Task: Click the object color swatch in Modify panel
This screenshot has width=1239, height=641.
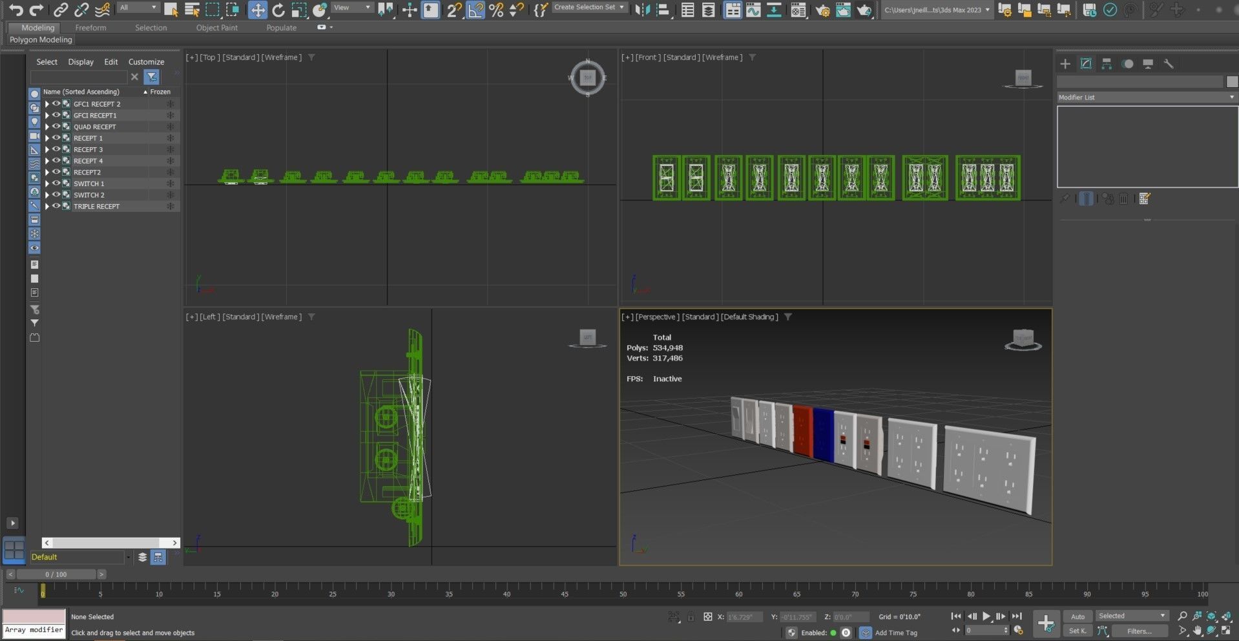Action: [x=1232, y=81]
